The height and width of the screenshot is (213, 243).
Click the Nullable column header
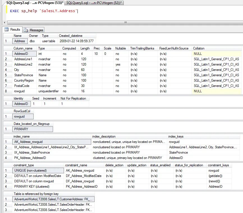click(121, 48)
